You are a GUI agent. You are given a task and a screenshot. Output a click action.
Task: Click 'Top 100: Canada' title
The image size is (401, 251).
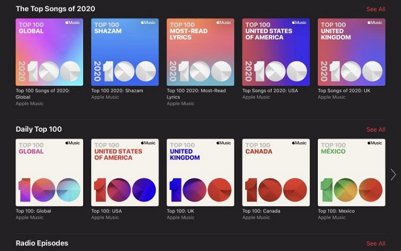click(x=261, y=211)
